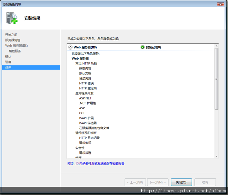This screenshot has height=195, width=228.
Task: Close the wizard window with the red X
Action: pyautogui.click(x=221, y=4)
